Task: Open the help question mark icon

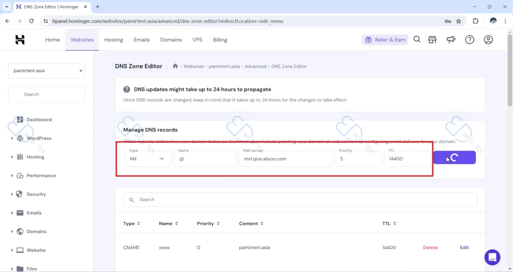Action: (x=469, y=40)
